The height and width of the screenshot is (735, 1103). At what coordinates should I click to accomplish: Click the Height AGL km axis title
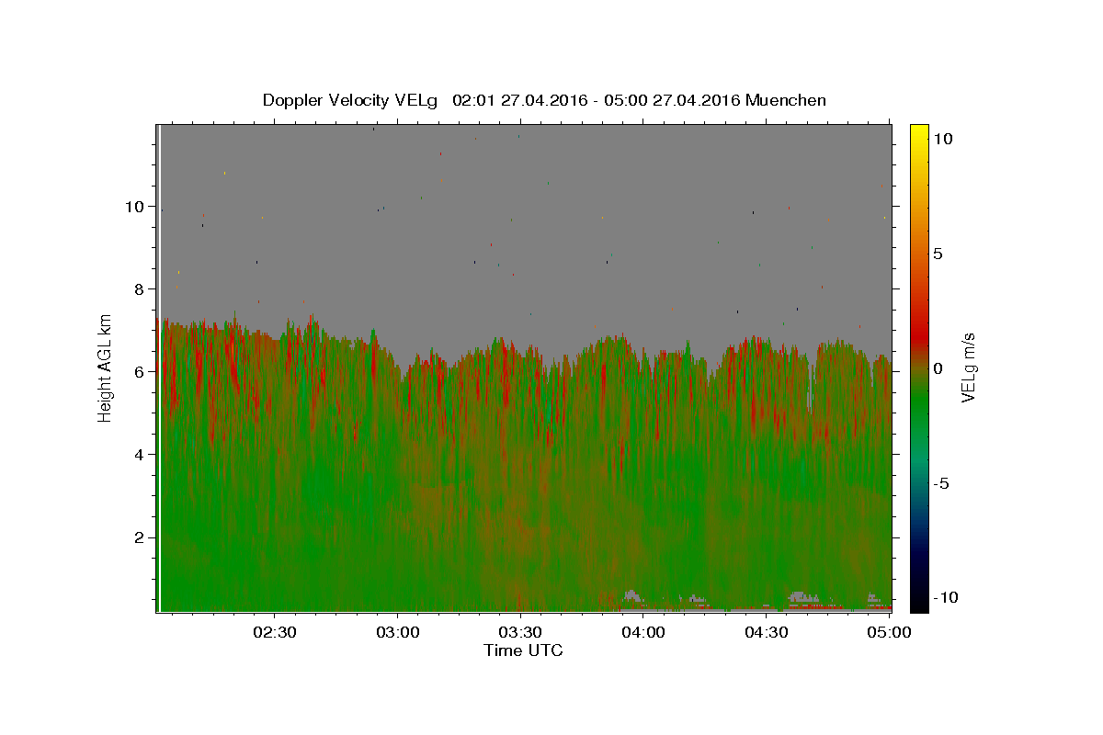[x=106, y=367]
